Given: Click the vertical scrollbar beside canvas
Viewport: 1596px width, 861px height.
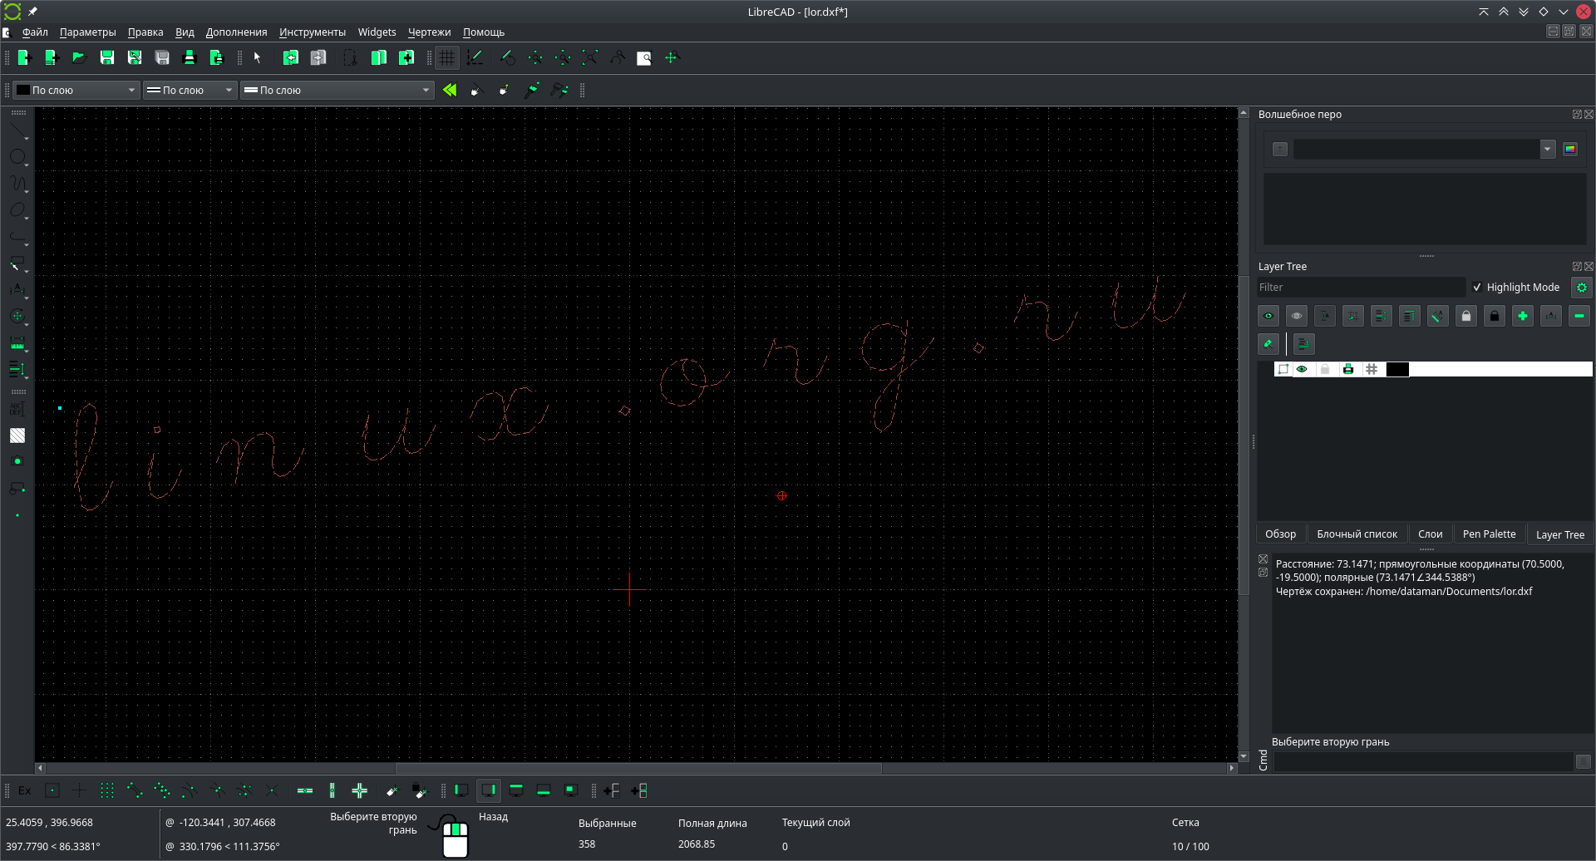Looking at the screenshot, I should (x=1244, y=435).
